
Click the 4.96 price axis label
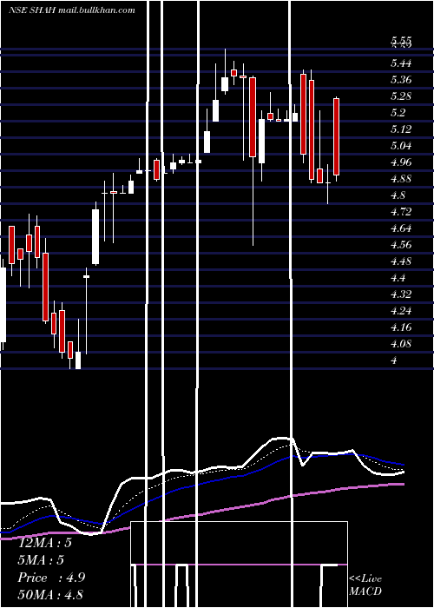[x=401, y=162]
